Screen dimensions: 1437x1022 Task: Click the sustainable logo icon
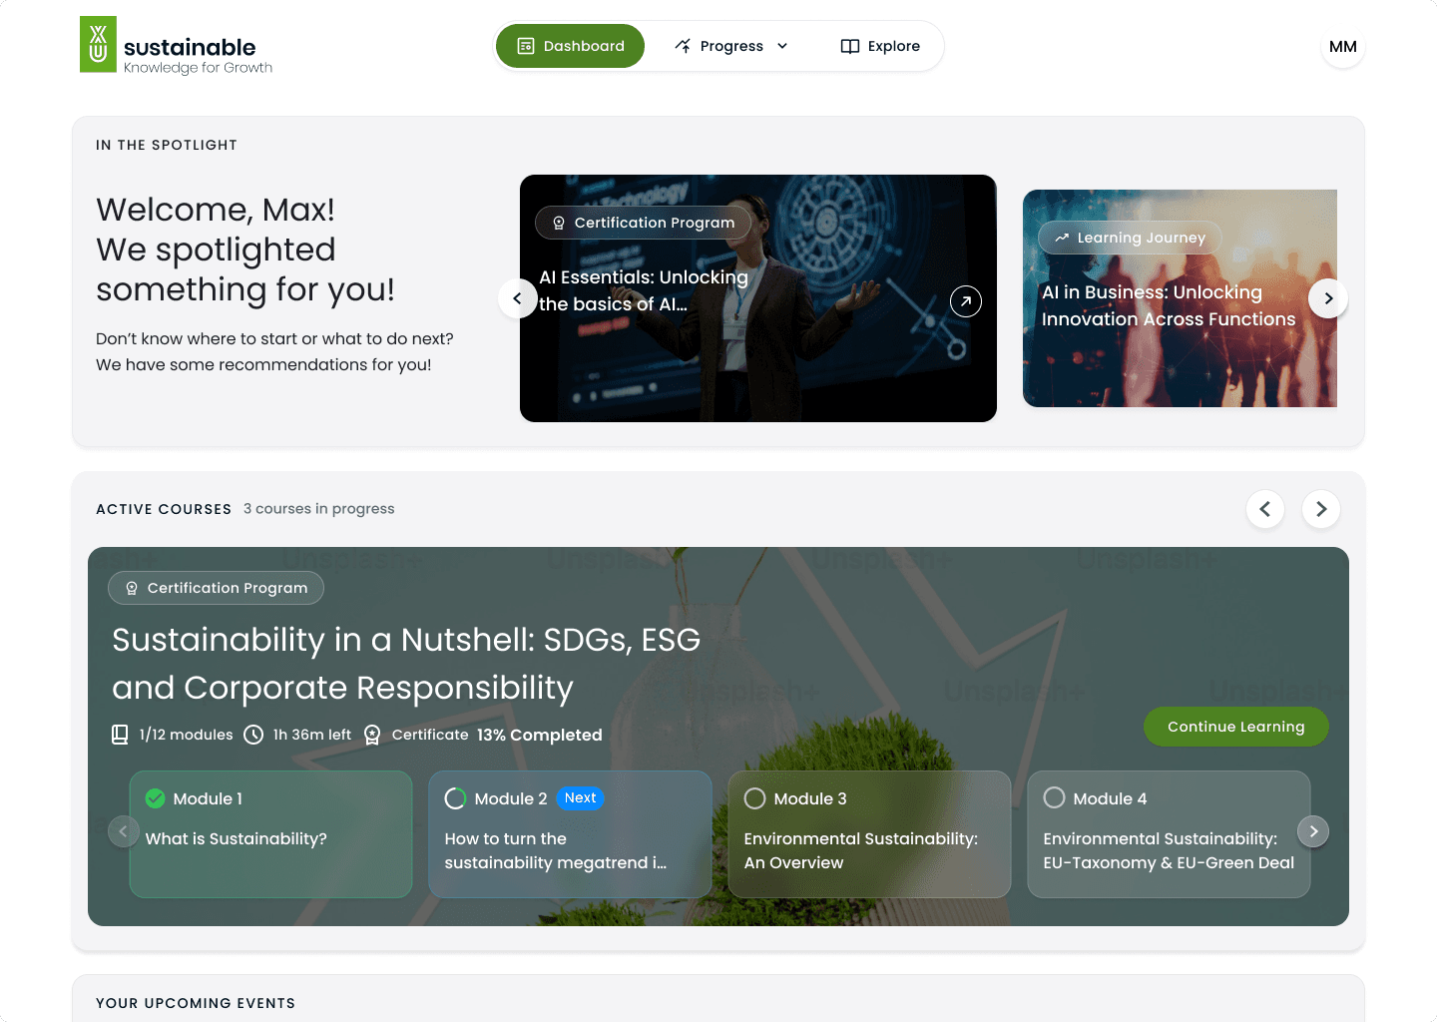click(98, 44)
